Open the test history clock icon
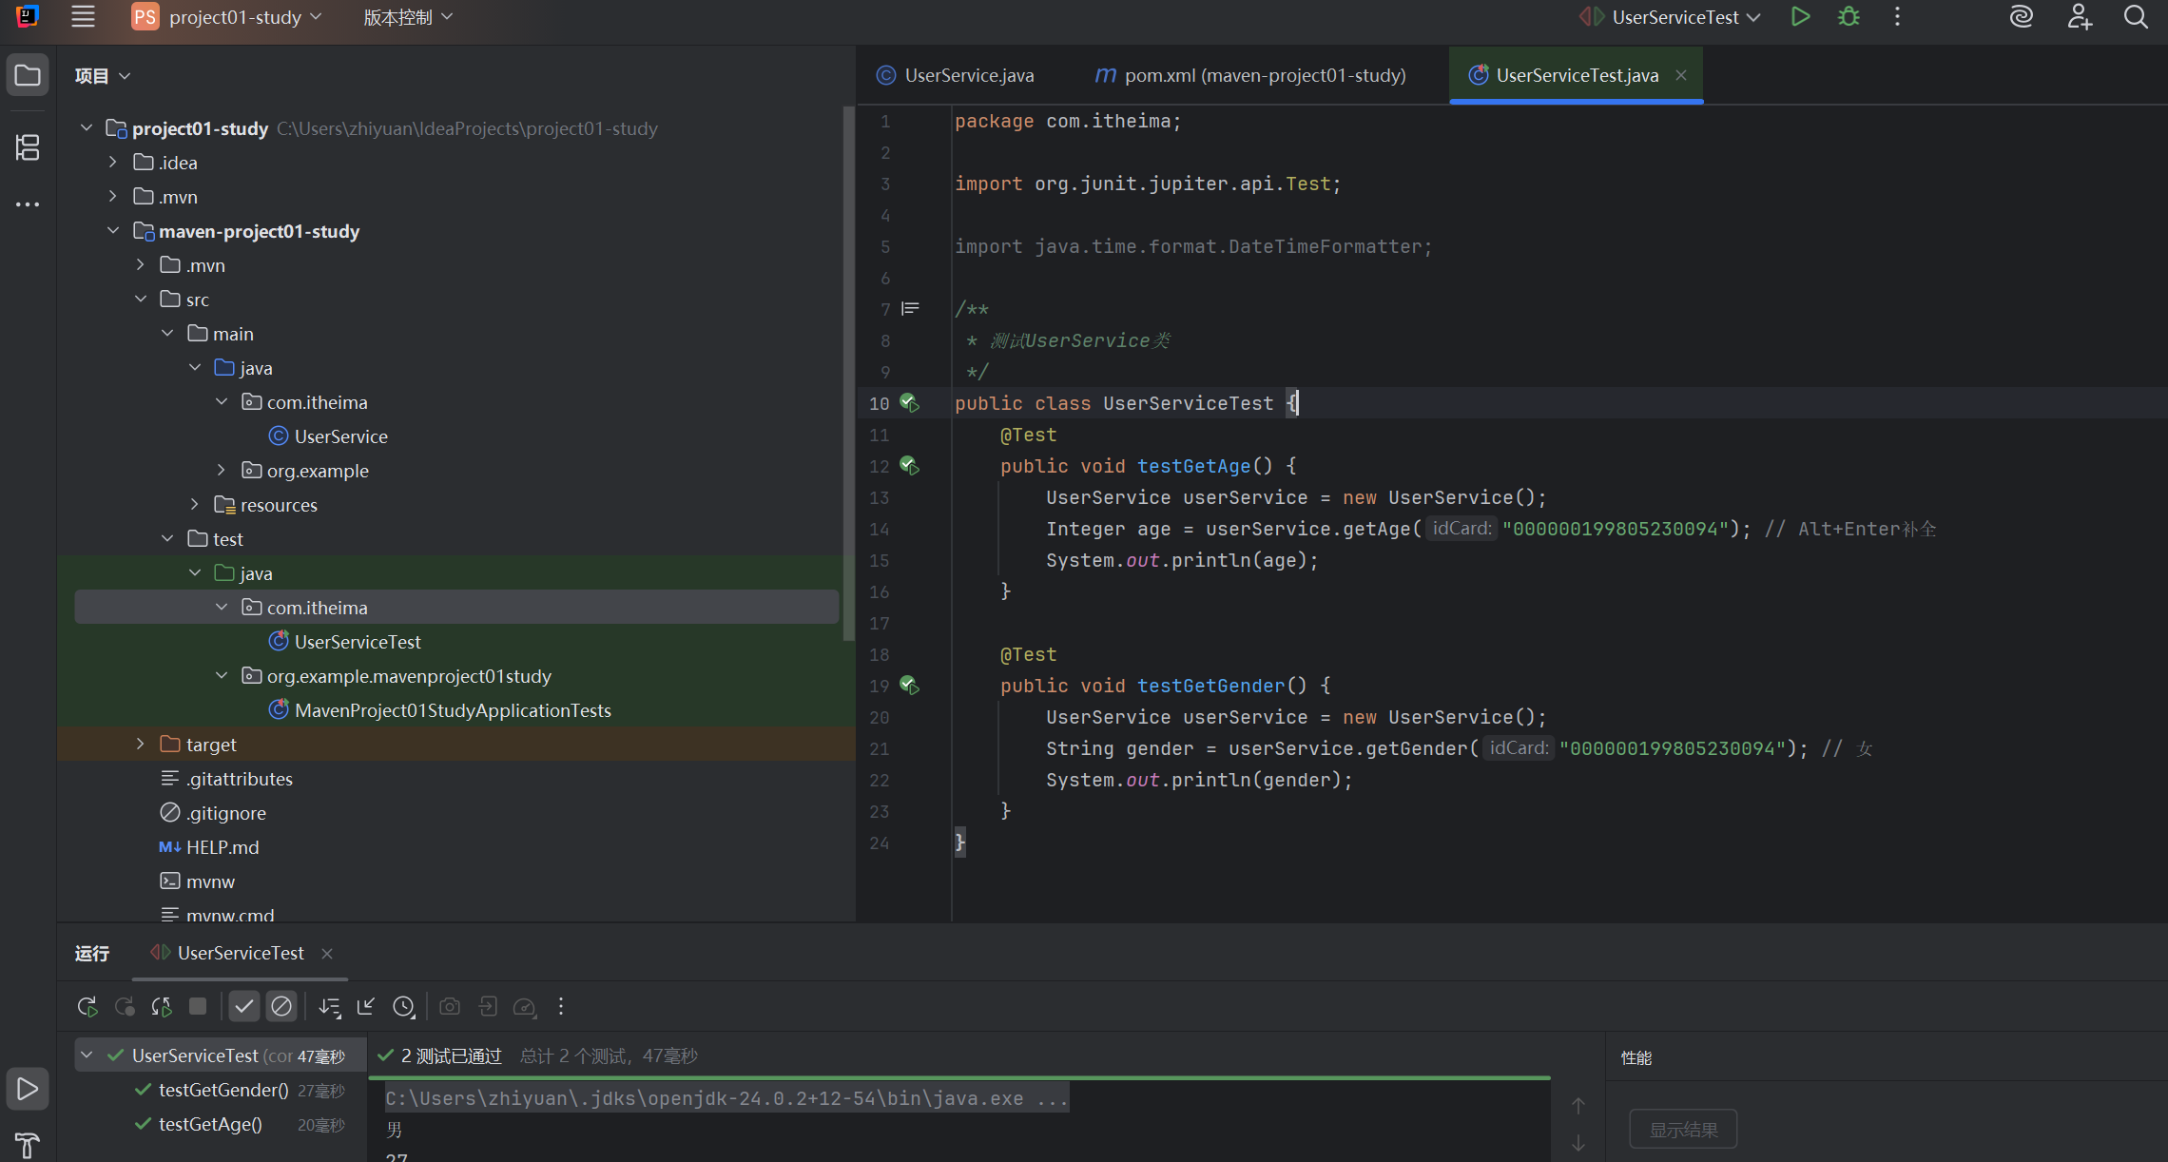The height and width of the screenshot is (1162, 2168). (x=404, y=1006)
